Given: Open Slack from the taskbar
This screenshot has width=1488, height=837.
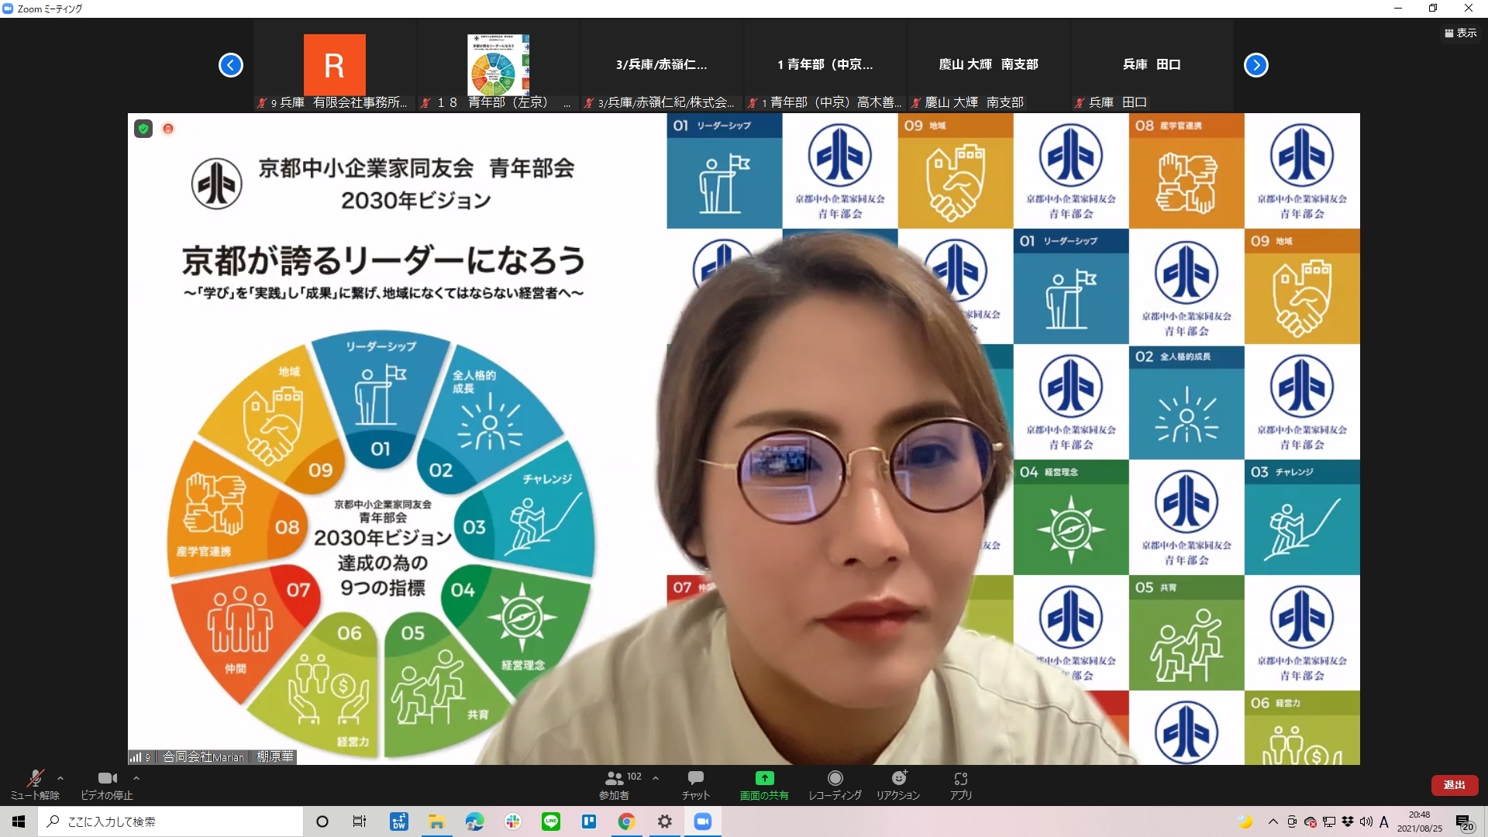Looking at the screenshot, I should click(512, 821).
